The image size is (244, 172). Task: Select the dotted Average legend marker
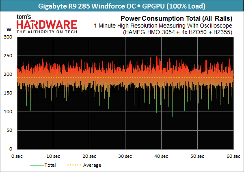click(x=74, y=165)
